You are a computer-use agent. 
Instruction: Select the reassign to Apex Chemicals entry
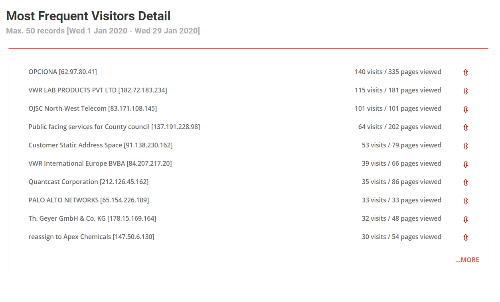91,237
